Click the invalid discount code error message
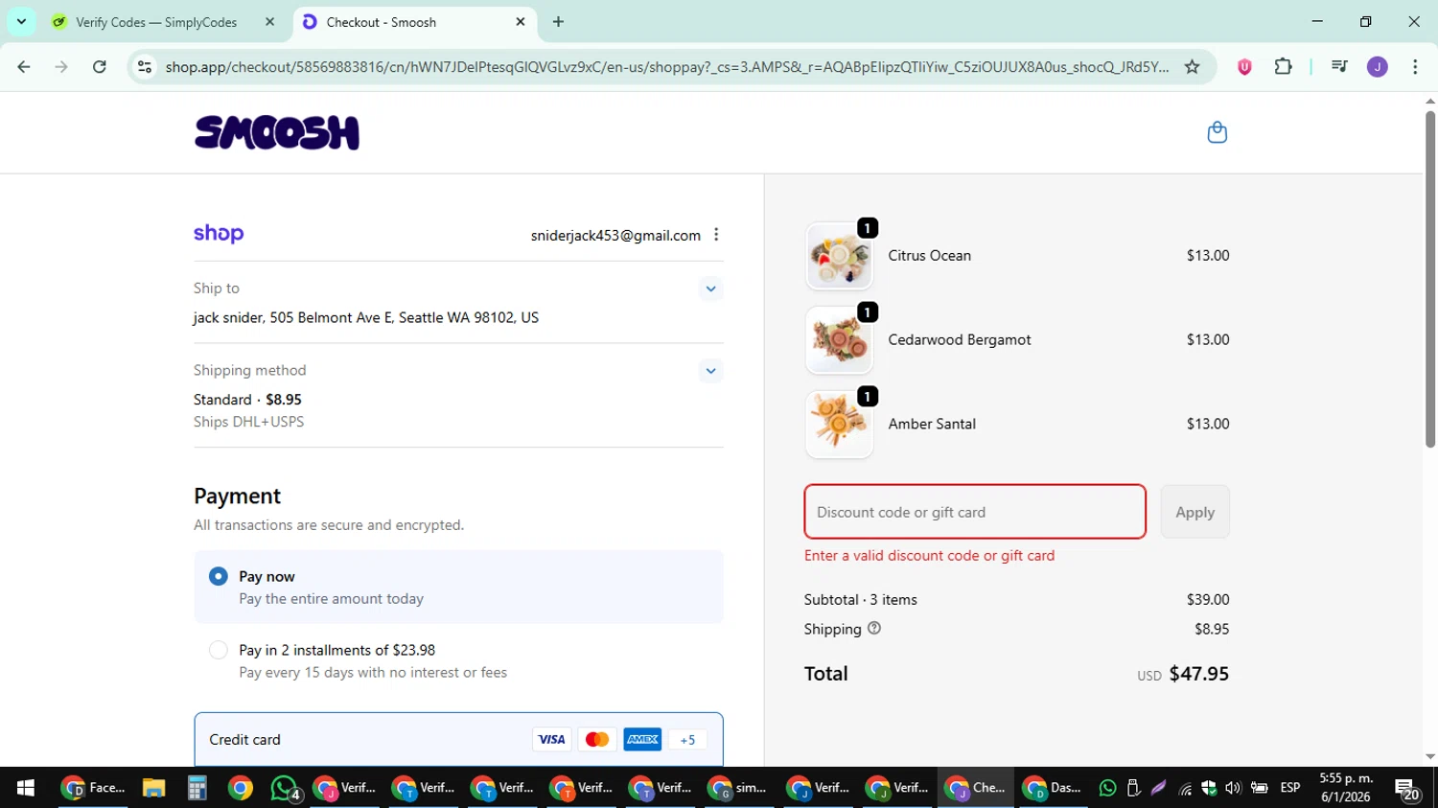The height and width of the screenshot is (808, 1438). click(929, 556)
